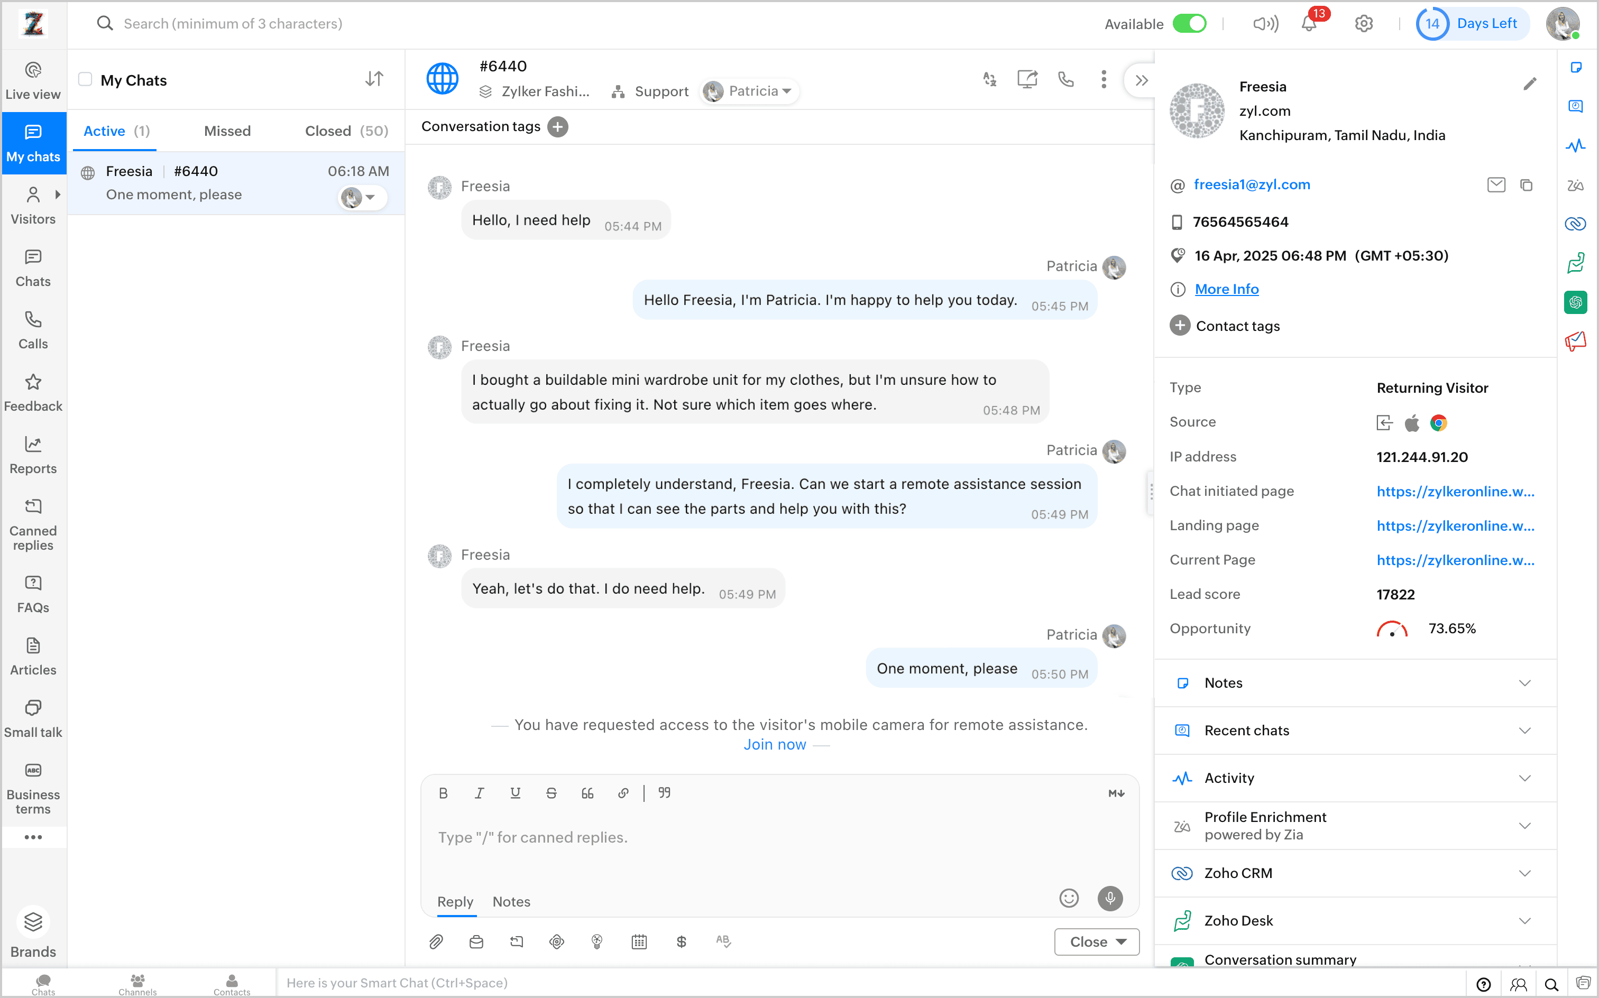Start screen share with visitor
Screen dimensions: 1599x998
[x=1027, y=80]
